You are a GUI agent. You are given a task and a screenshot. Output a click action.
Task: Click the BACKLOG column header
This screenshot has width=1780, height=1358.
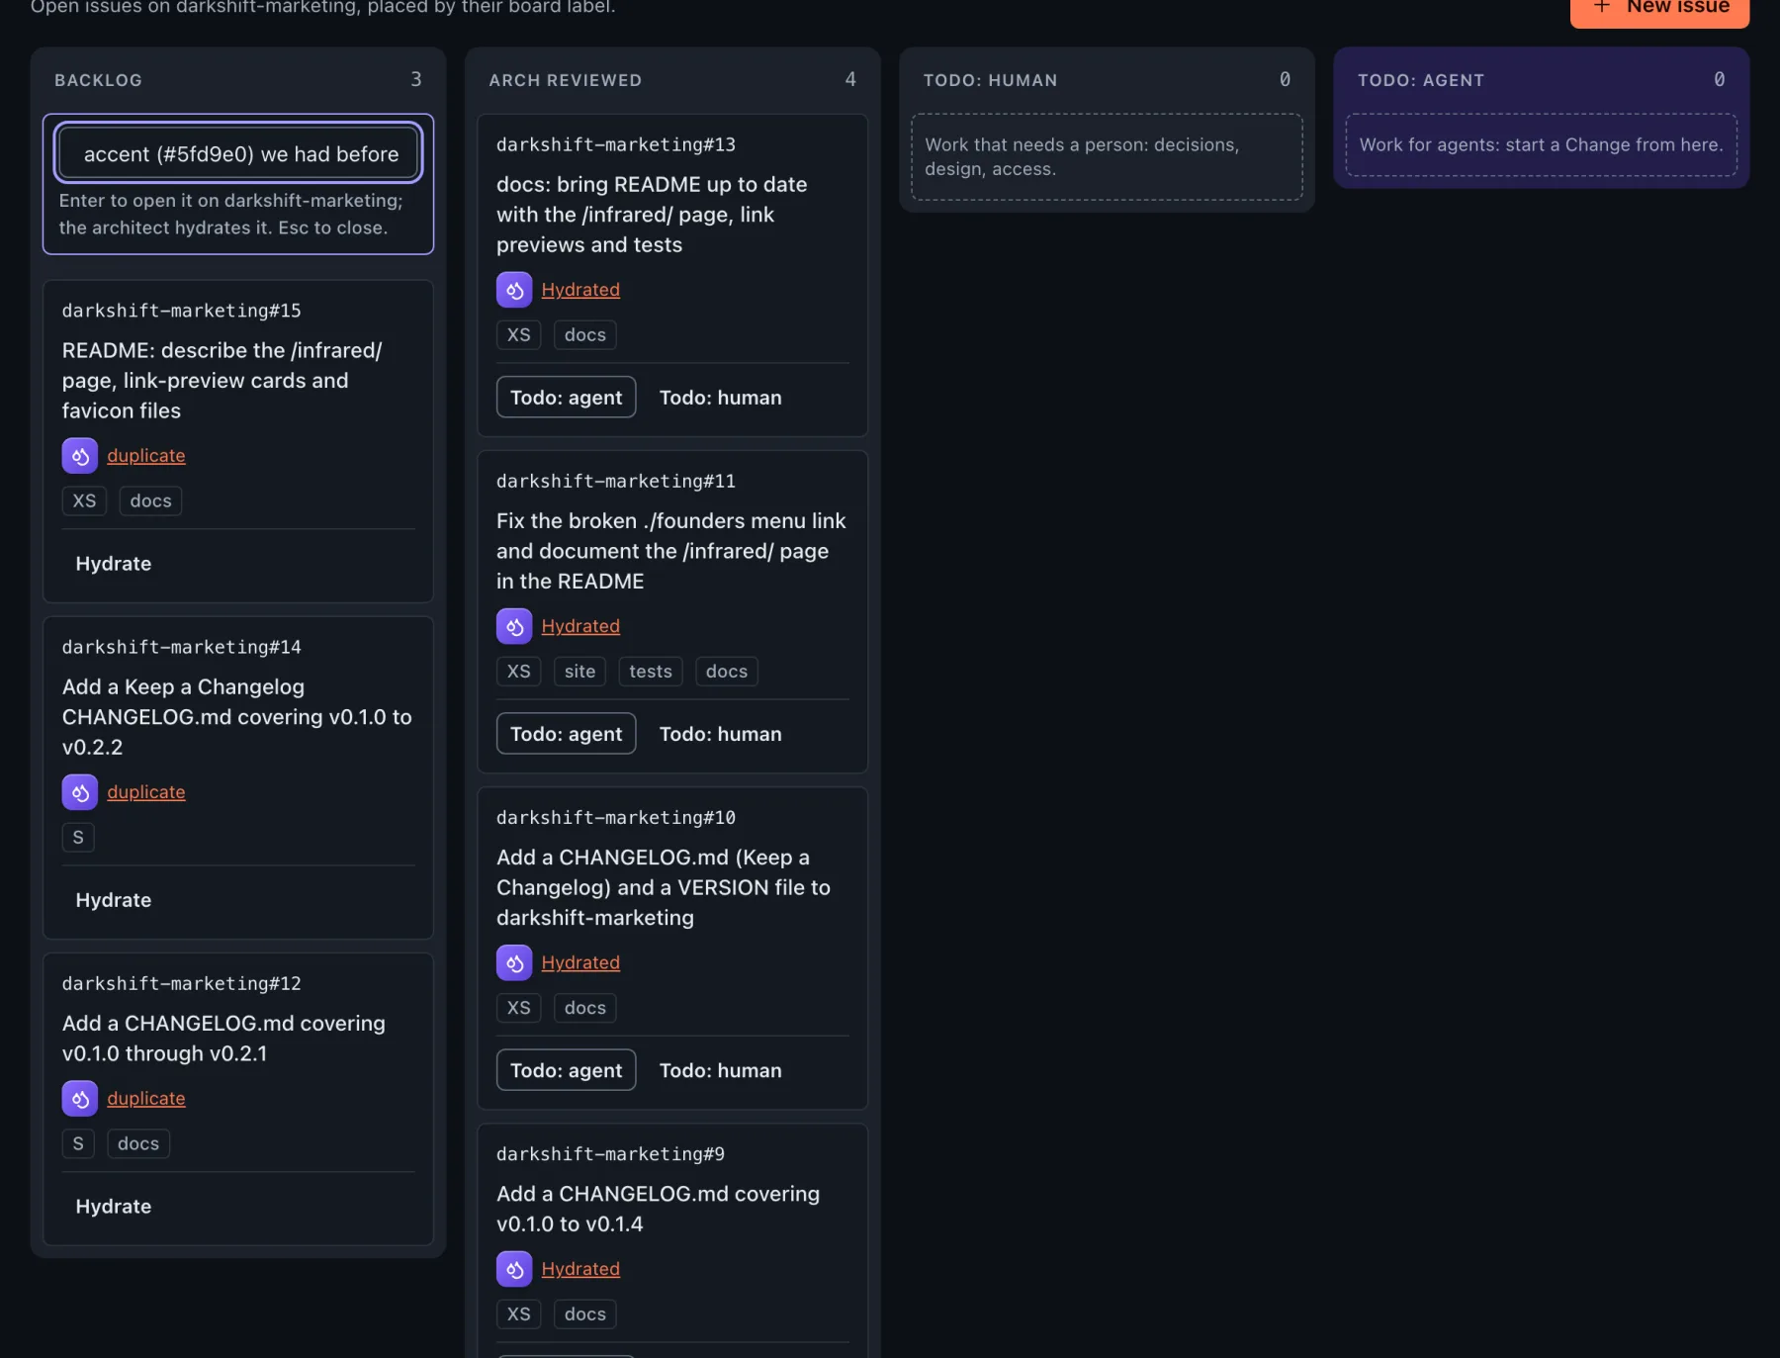tap(98, 80)
